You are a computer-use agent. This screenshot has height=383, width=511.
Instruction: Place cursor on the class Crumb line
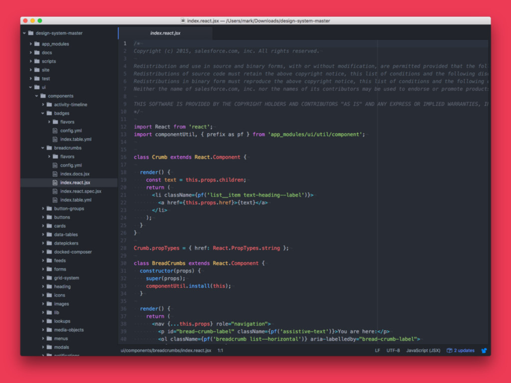[x=190, y=157]
